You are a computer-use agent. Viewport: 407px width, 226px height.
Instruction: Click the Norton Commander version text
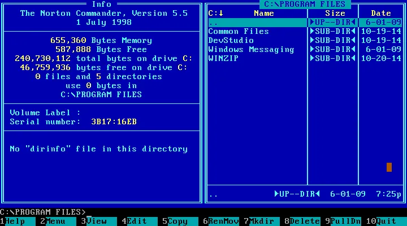104,13
